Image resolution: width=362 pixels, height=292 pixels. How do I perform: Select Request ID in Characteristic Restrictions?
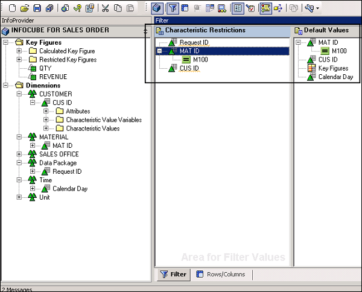(x=193, y=43)
